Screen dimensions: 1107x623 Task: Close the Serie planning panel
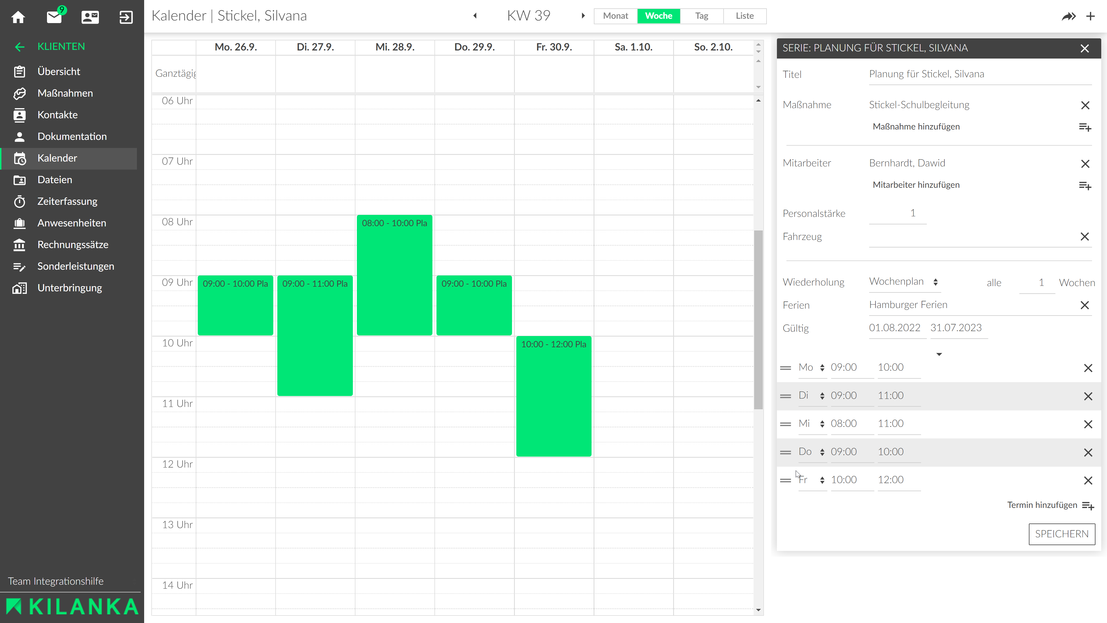[1085, 48]
